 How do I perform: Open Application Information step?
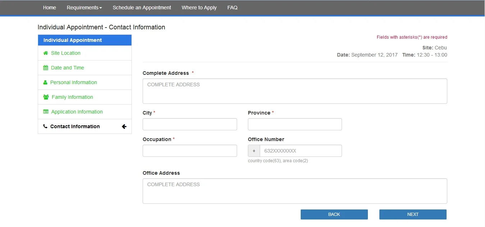(85, 112)
